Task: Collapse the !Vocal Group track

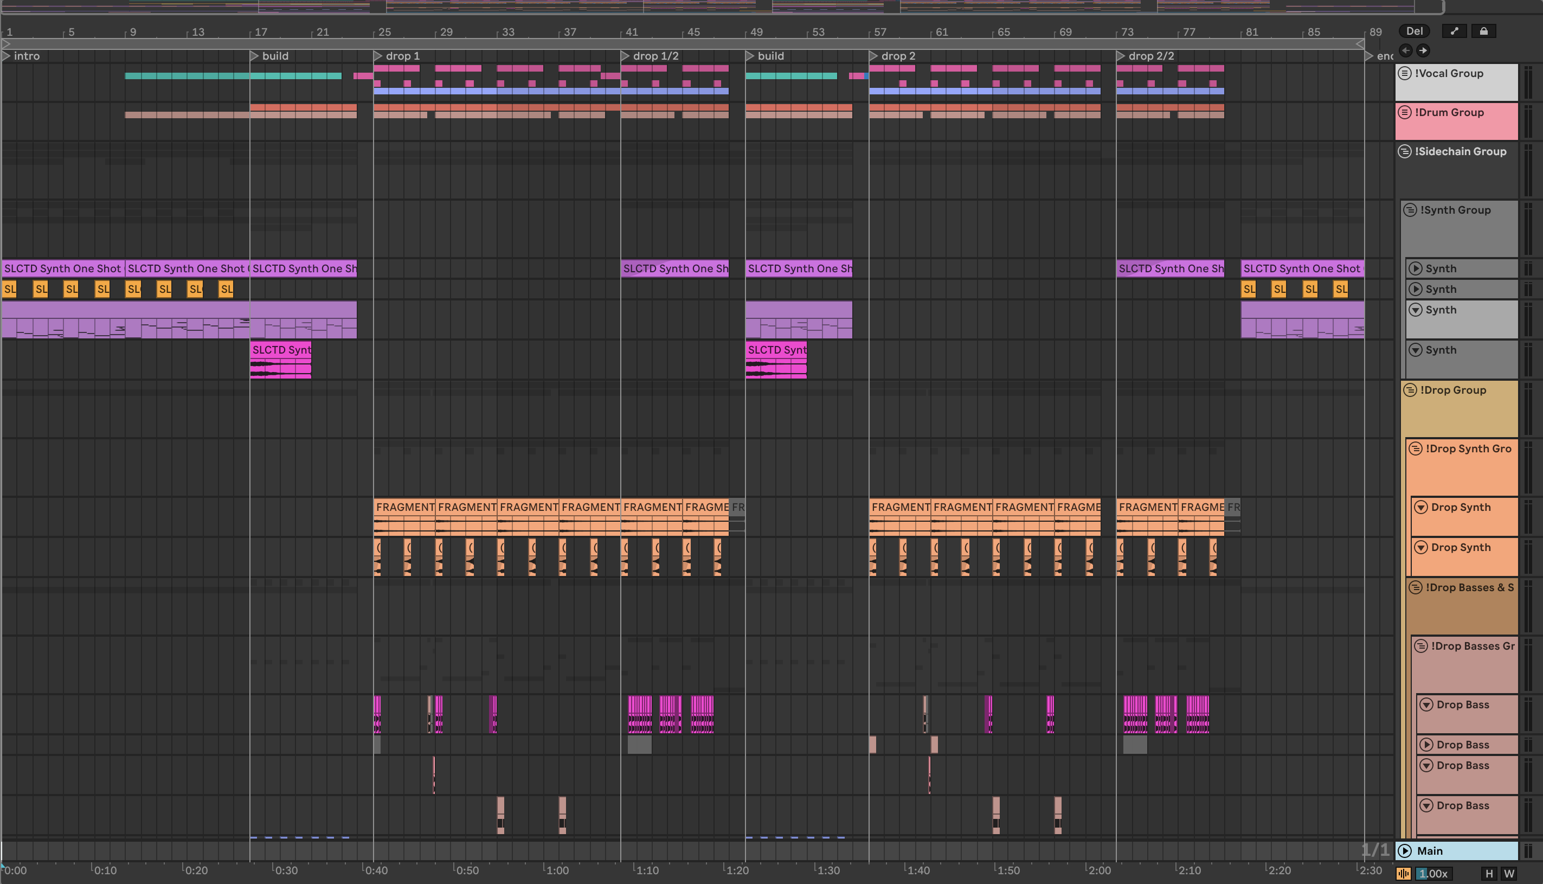Action: [x=1405, y=73]
